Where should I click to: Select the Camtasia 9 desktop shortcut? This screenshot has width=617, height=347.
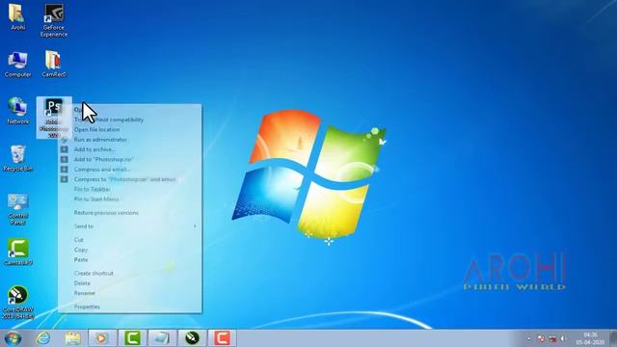pos(17,252)
